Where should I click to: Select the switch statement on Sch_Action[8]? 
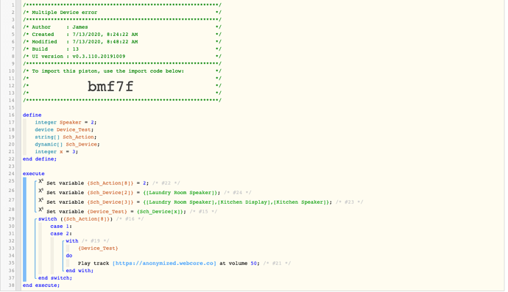click(x=76, y=219)
